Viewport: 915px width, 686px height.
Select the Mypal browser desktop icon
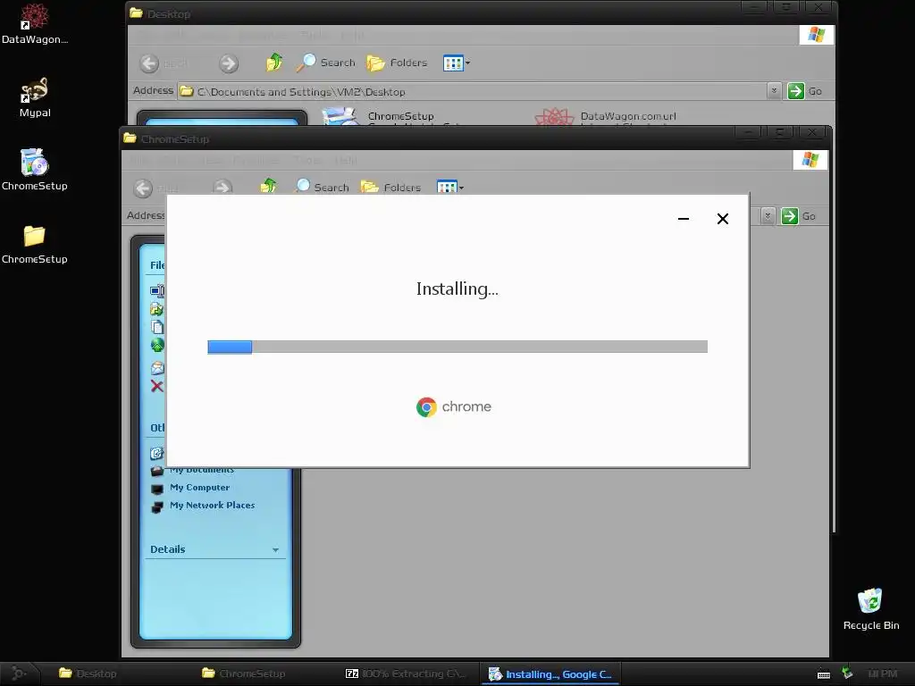point(35,96)
